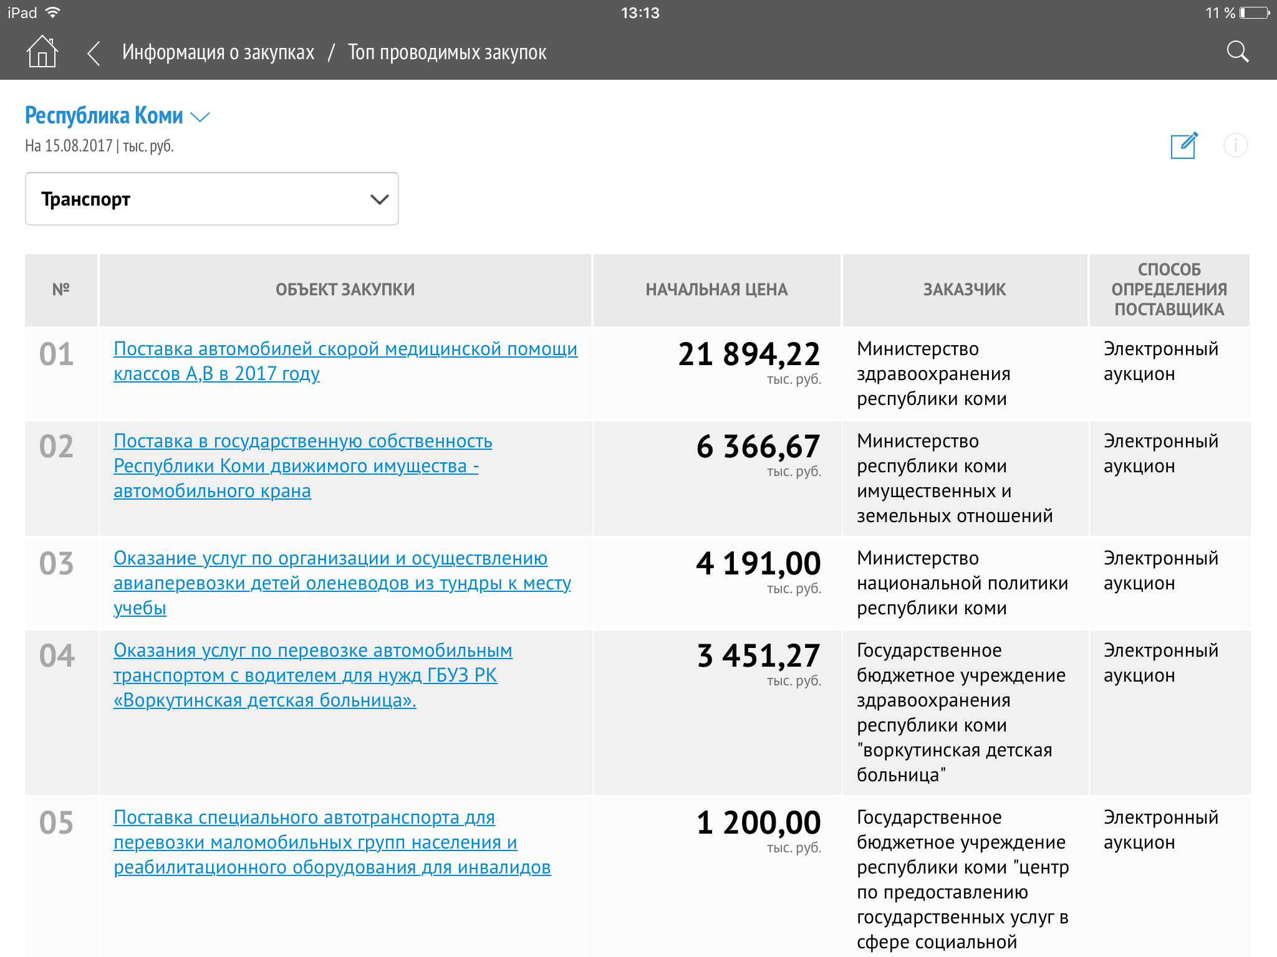Open the info circle icon

click(1235, 145)
